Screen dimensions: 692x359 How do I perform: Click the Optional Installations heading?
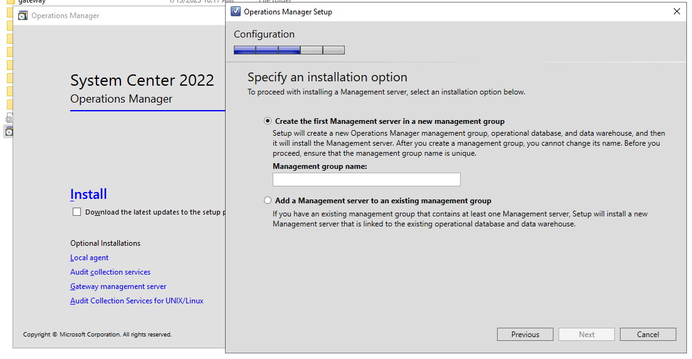click(x=105, y=243)
